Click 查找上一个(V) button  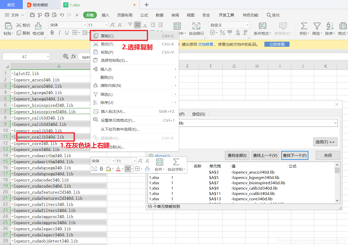point(265,155)
